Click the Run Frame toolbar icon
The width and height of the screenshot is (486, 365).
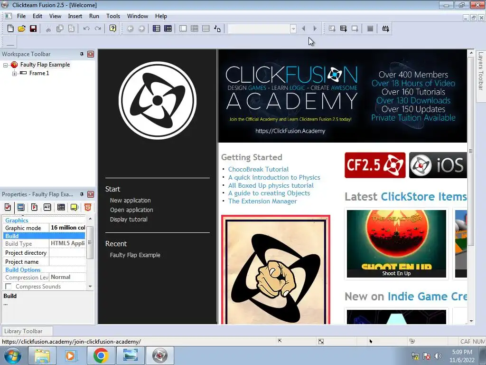click(x=355, y=29)
